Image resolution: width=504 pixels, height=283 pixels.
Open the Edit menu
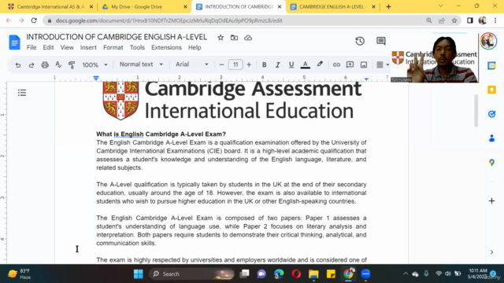[48, 47]
